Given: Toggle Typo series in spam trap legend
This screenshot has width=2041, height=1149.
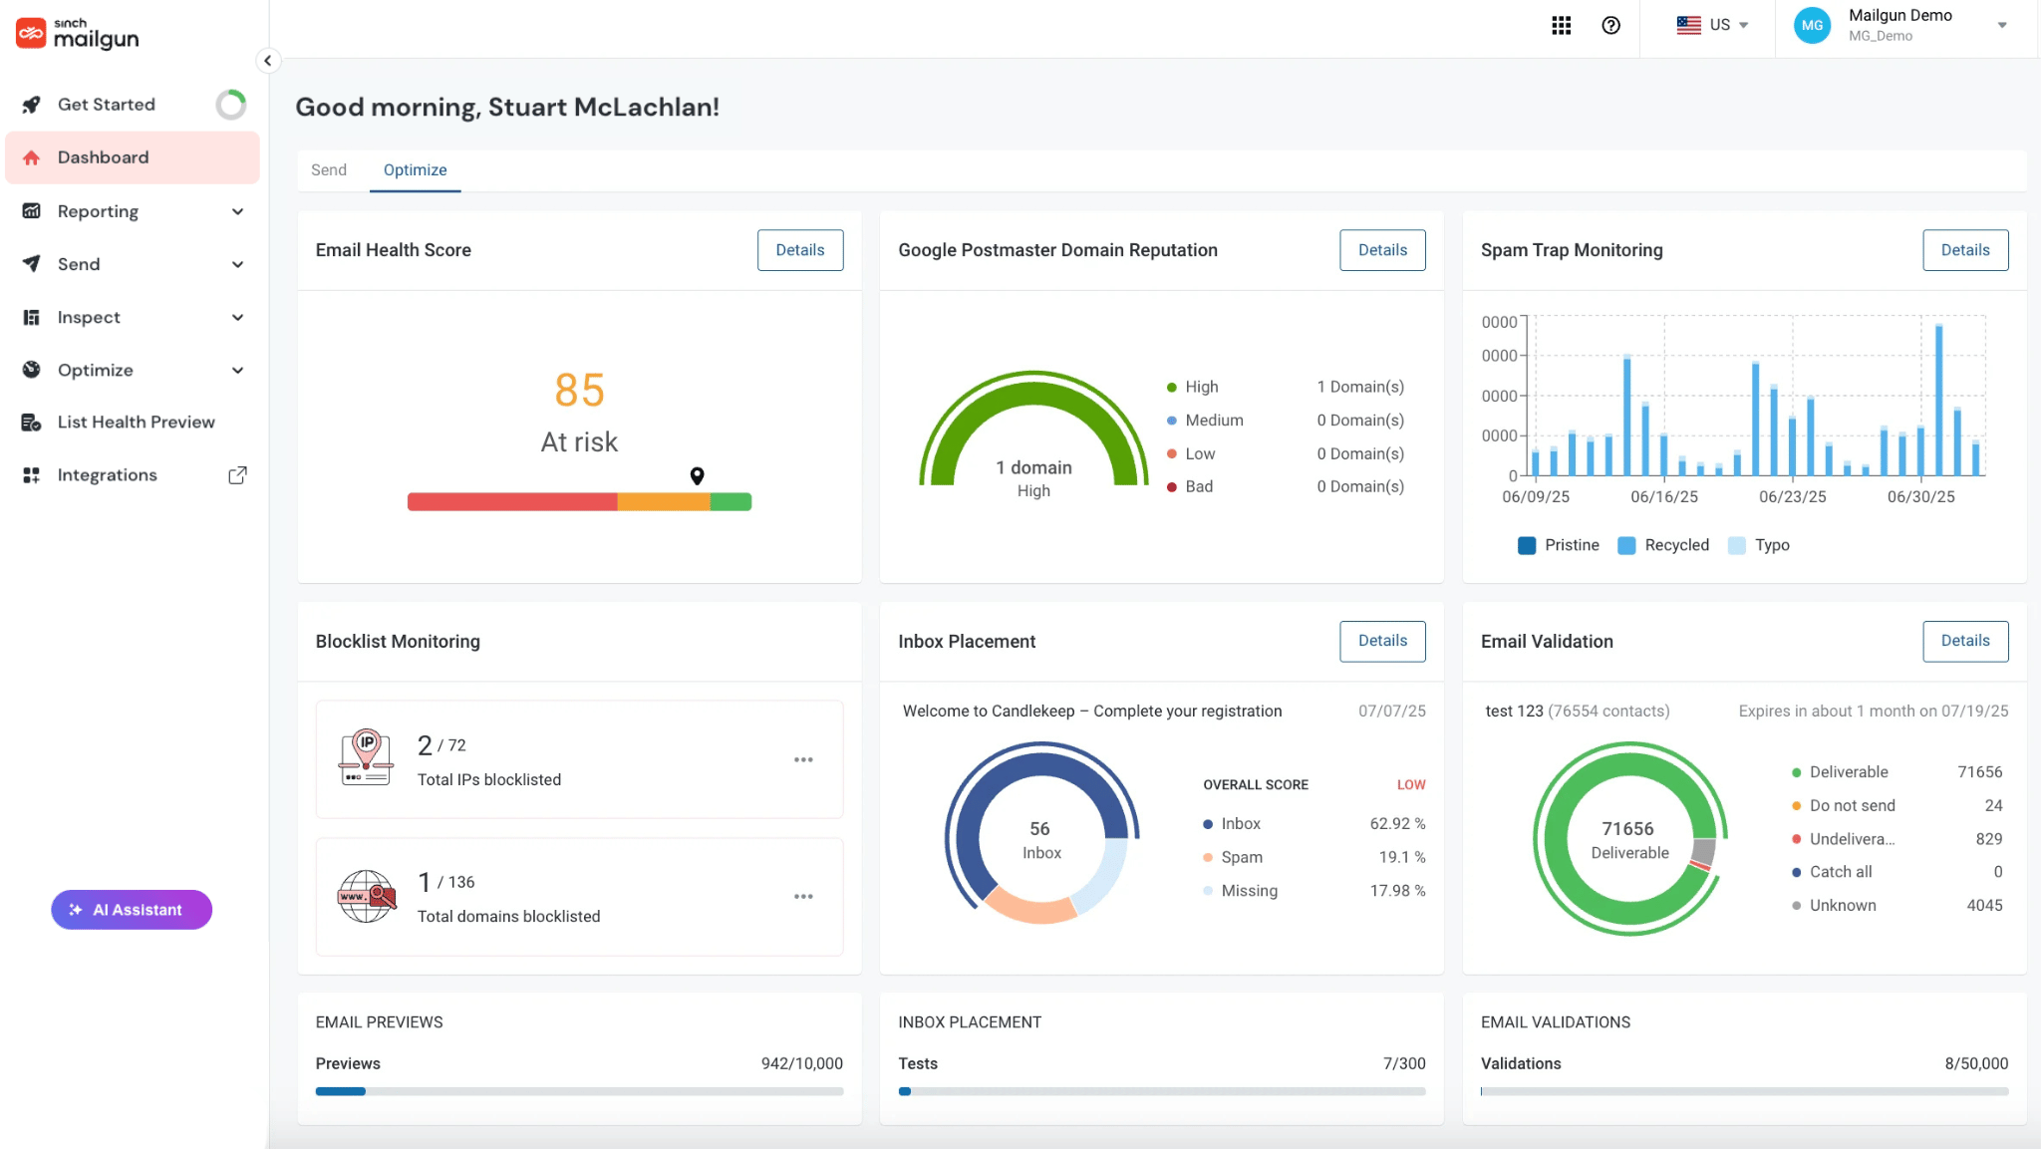Looking at the screenshot, I should [1758, 545].
